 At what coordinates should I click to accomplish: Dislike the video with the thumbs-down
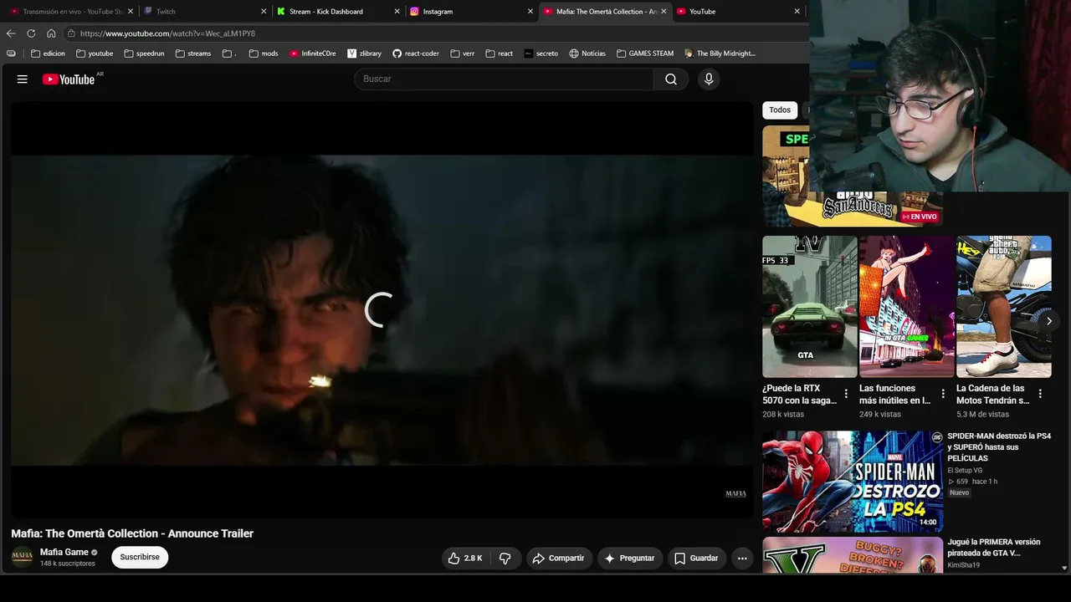505,558
